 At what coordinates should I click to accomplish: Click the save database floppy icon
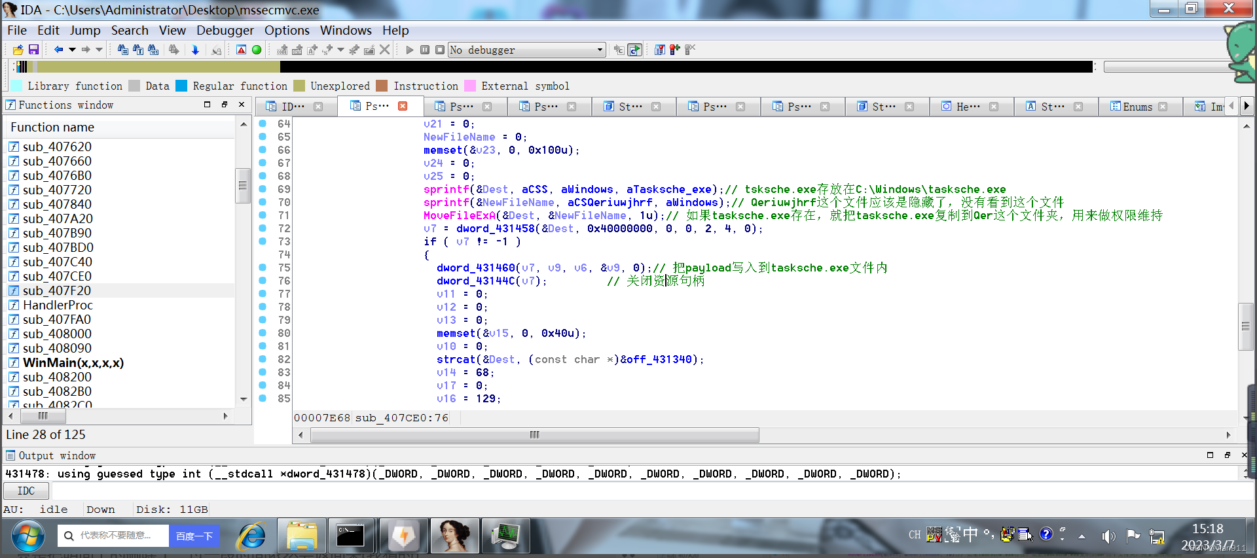33,50
